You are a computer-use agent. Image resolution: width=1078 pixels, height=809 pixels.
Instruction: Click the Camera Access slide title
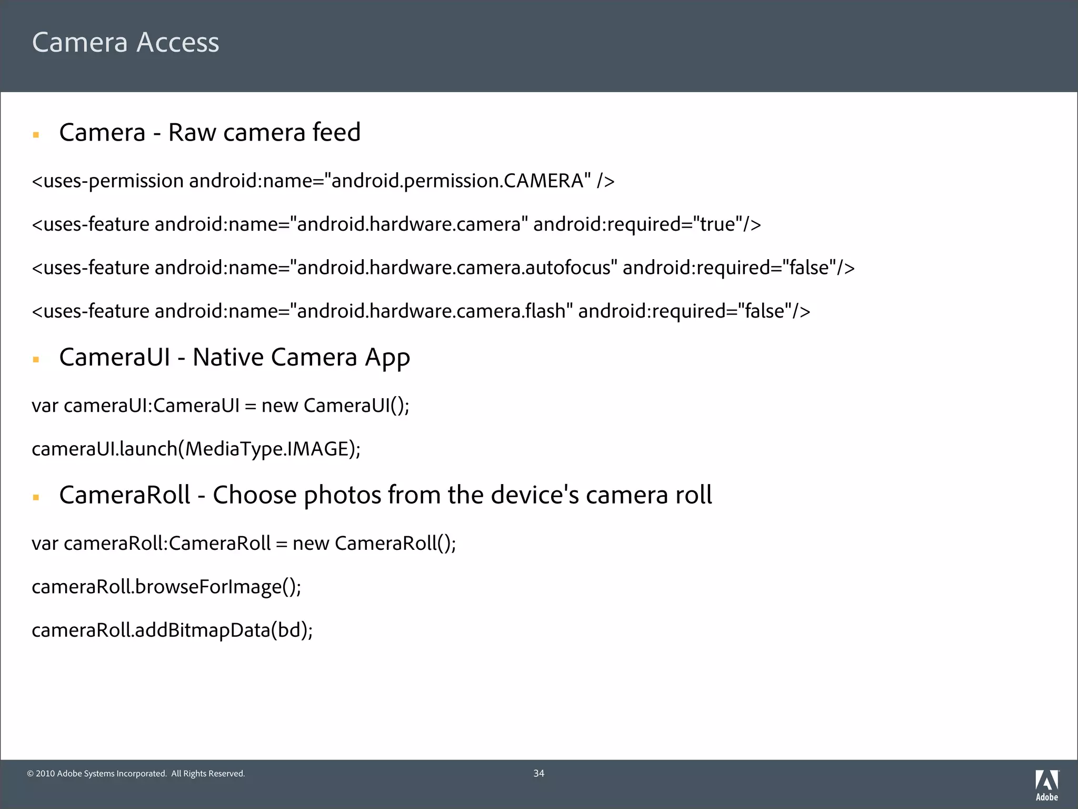(125, 42)
